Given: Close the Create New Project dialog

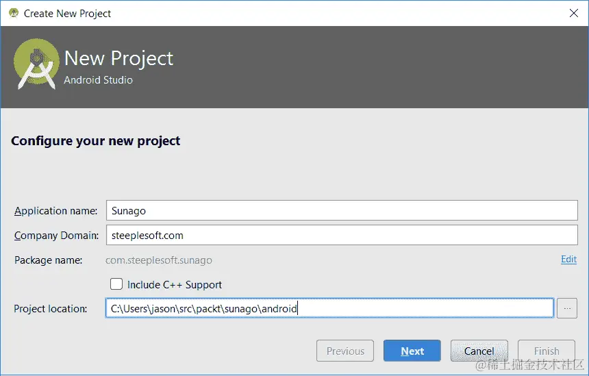Looking at the screenshot, I should pos(574,13).
